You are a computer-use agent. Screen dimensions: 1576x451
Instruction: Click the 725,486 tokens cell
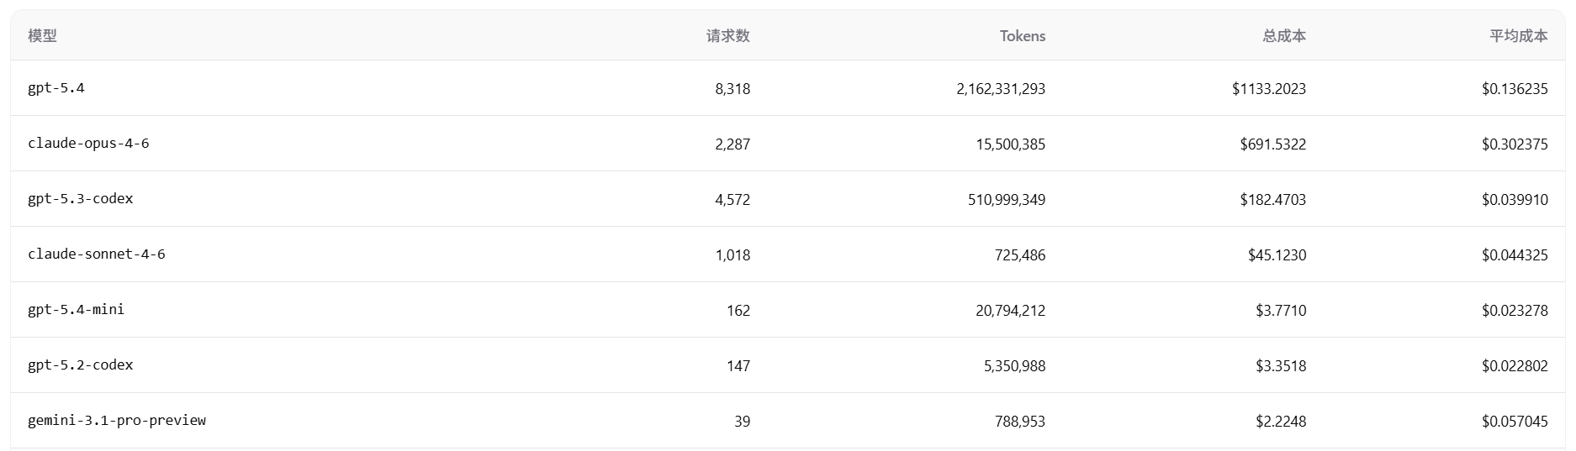[x=1019, y=255]
